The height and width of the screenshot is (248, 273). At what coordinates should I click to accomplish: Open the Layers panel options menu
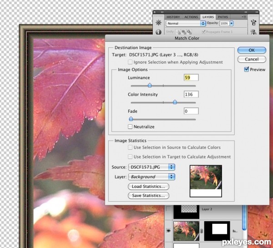click(244, 17)
